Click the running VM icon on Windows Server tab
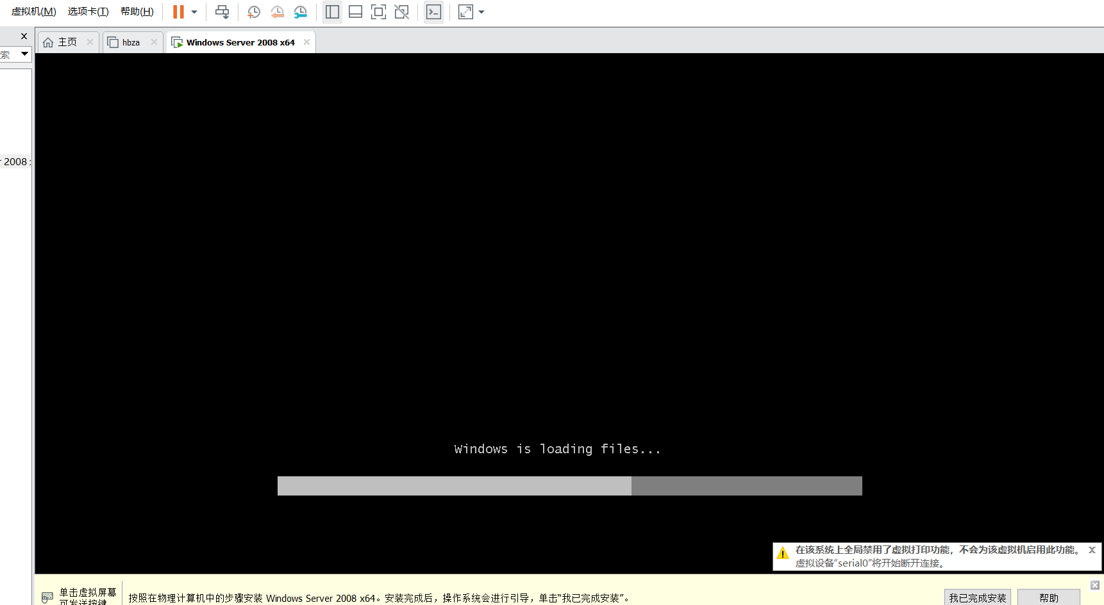Viewport: 1104px width, 605px height. [177, 42]
